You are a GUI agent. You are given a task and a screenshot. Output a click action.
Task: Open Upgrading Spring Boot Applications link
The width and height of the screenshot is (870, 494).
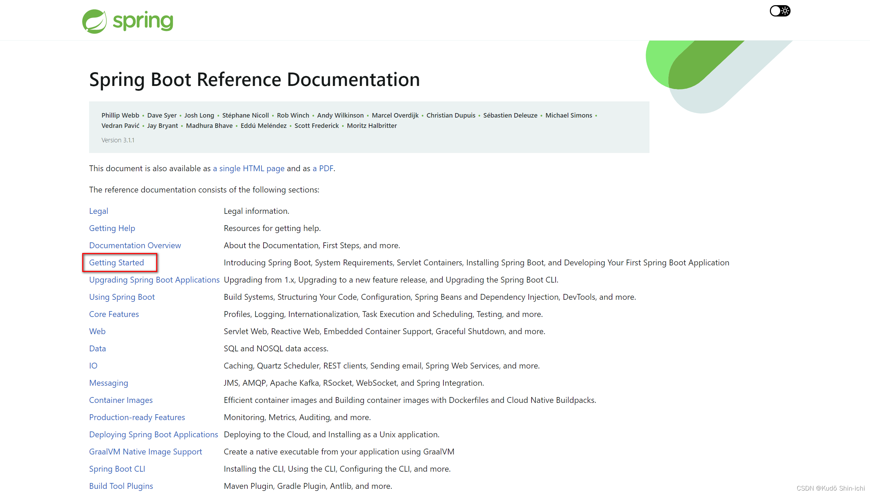coord(154,280)
